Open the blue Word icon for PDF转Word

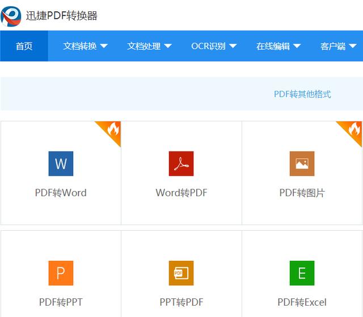point(61,163)
